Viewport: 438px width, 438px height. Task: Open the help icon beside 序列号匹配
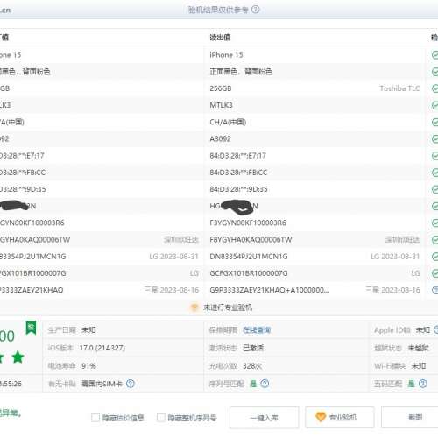click(265, 384)
